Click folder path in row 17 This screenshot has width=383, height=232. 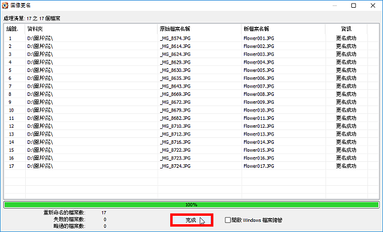click(x=40, y=166)
